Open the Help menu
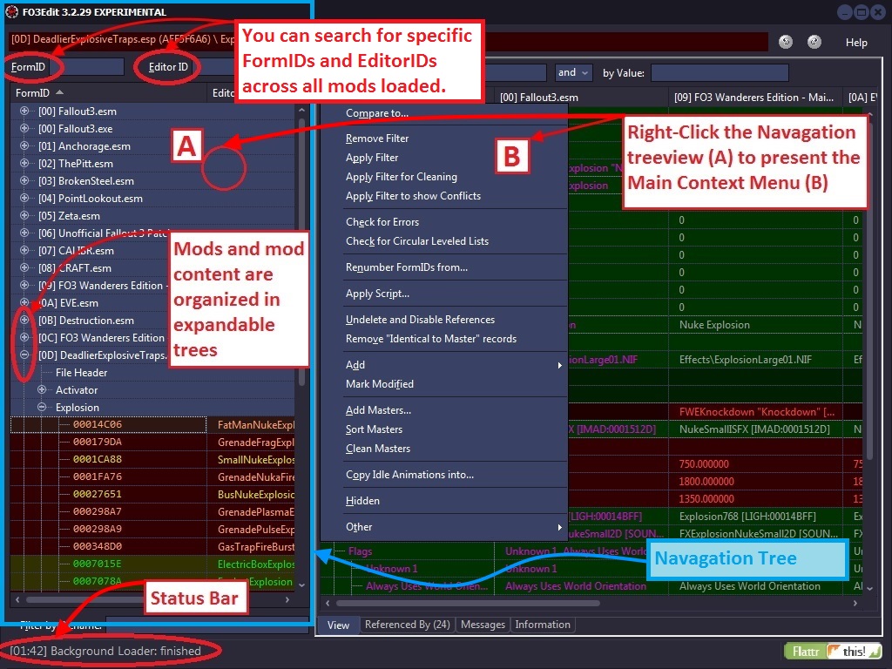This screenshot has width=892, height=669. coord(856,43)
